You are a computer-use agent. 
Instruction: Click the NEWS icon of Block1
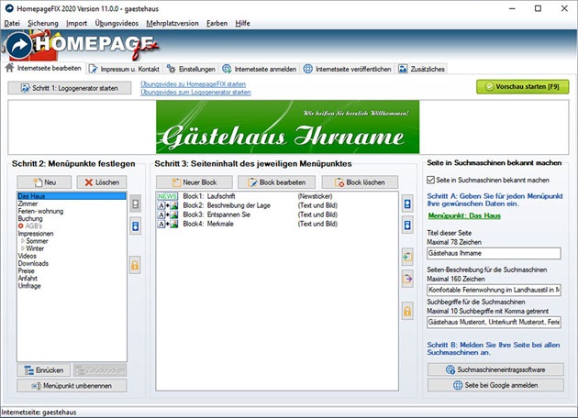167,196
